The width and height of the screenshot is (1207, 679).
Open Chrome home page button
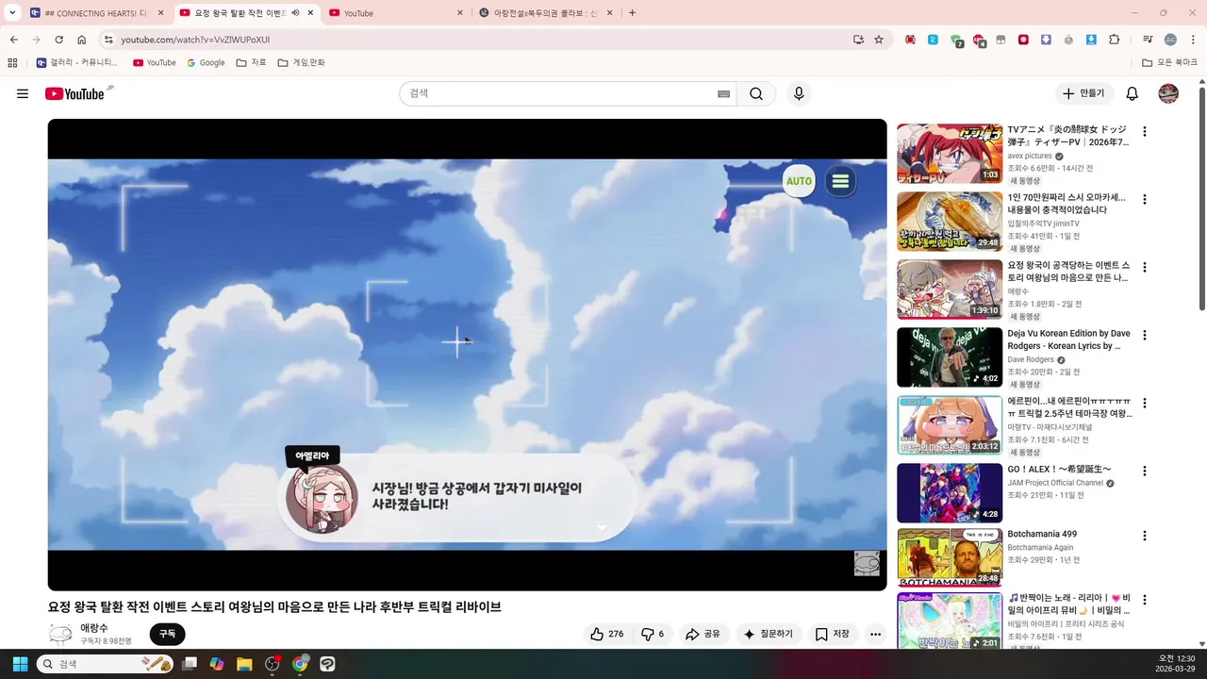tap(82, 40)
